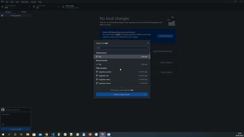This screenshot has width=244, height=137.
Task: Select the dev default branch row
Action: point(122,57)
